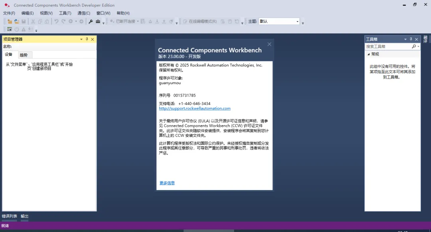Screen dimensions: 431x232
Task: Close the About dialog with X
Action: [x=269, y=44]
